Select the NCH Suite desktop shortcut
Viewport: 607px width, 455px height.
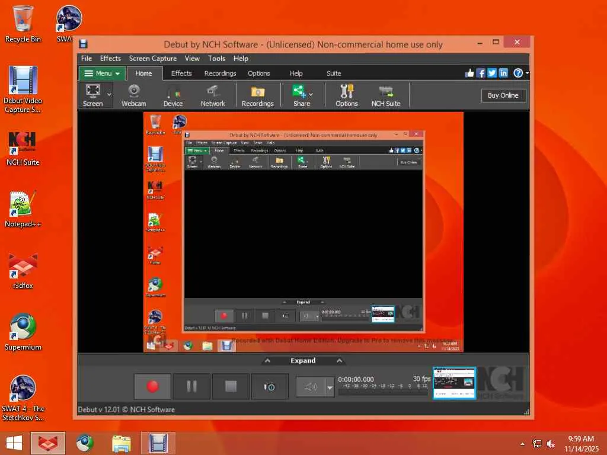pyautogui.click(x=23, y=149)
